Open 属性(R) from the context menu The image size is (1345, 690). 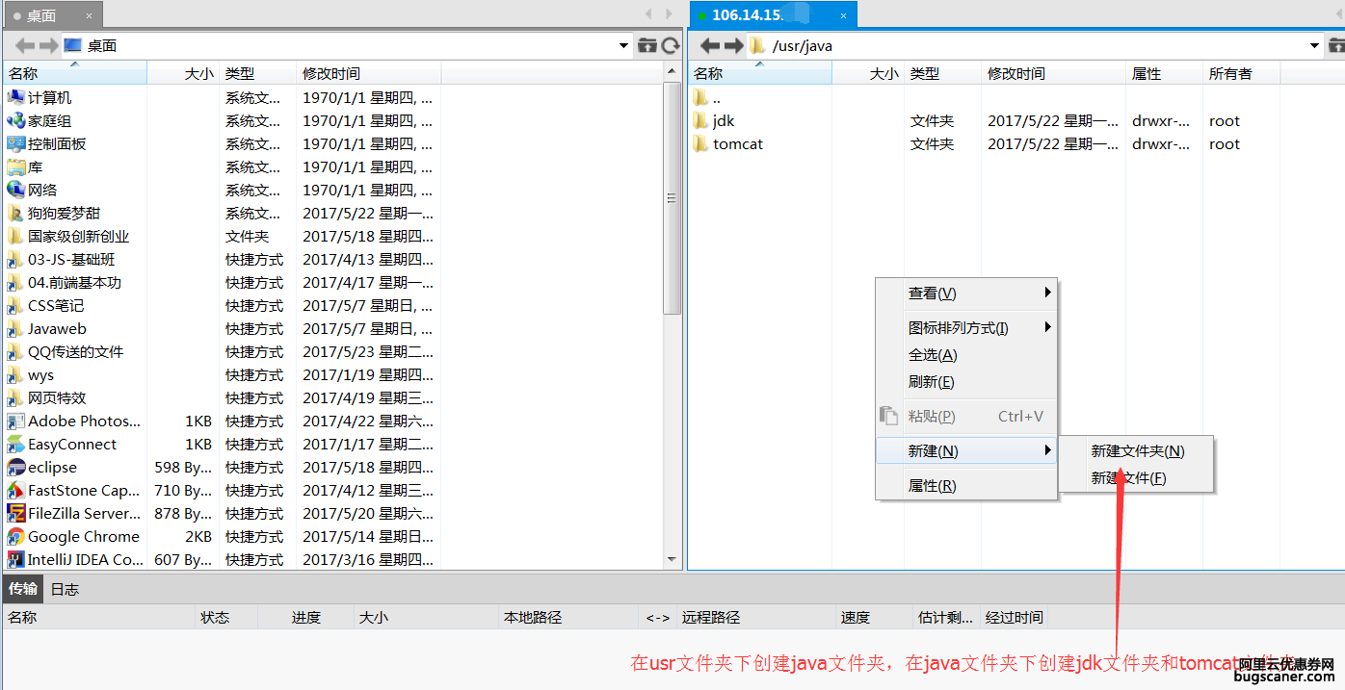coord(932,486)
